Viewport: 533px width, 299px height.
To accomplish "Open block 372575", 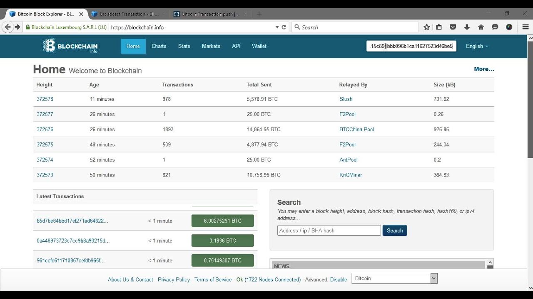I will tap(45, 145).
